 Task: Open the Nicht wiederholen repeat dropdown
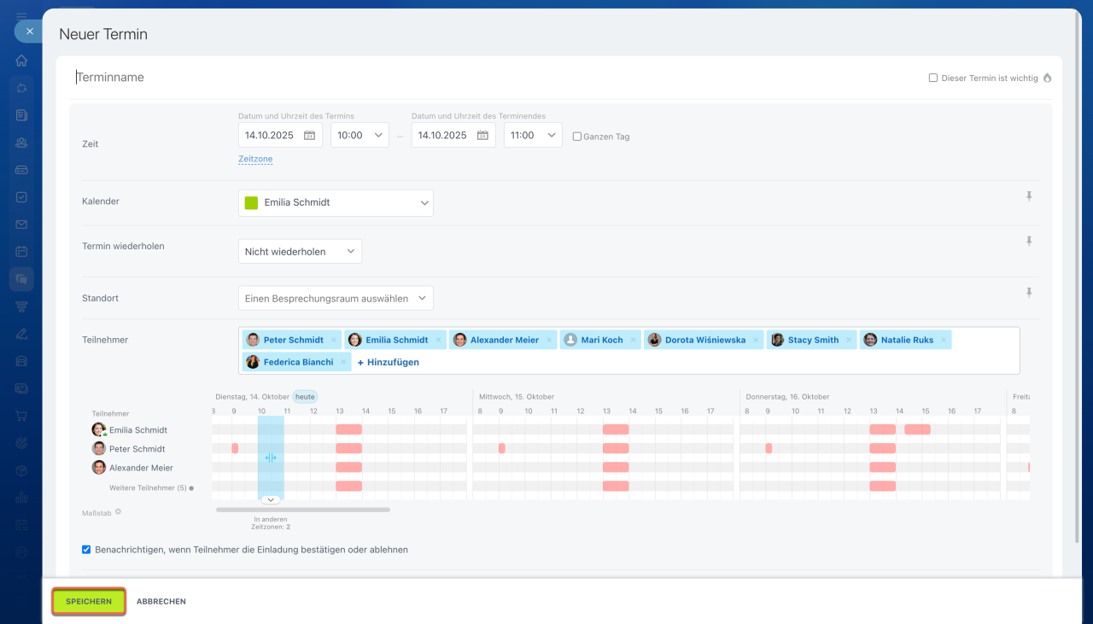pos(300,252)
